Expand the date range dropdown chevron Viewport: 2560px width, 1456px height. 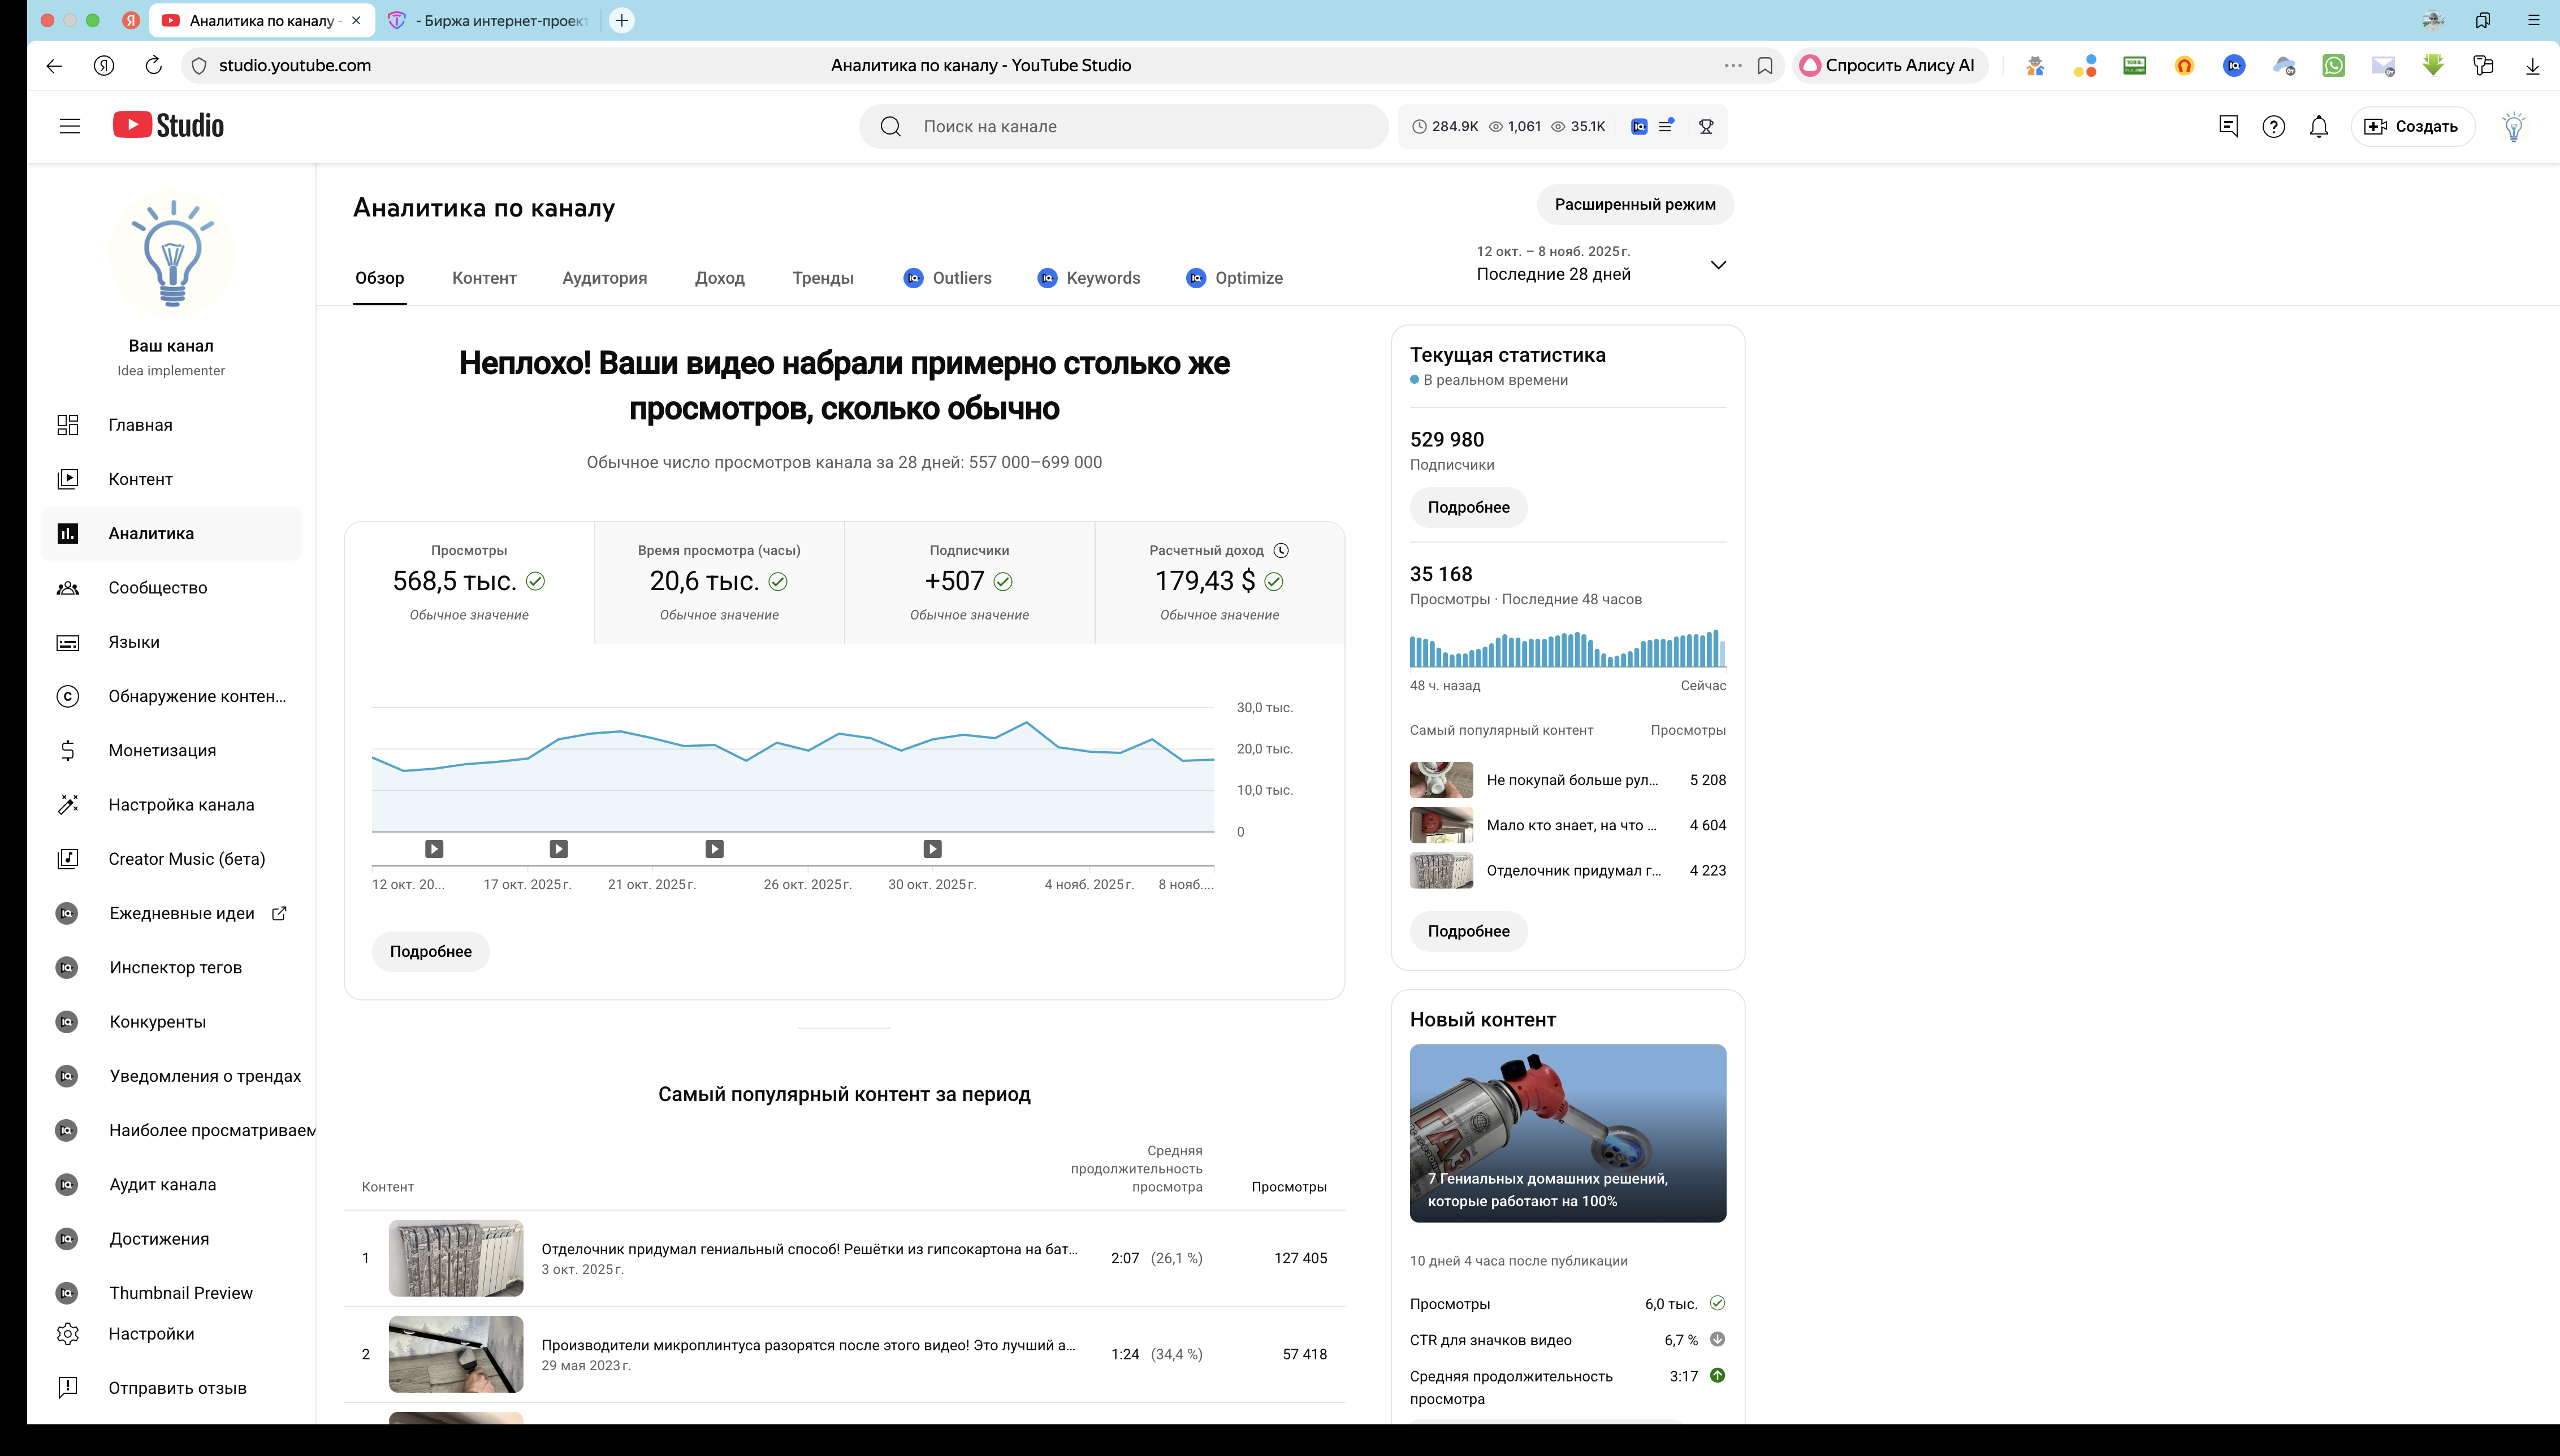tap(1718, 265)
